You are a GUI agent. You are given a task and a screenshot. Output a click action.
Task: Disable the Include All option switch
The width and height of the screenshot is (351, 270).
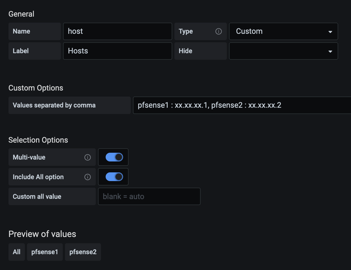click(x=114, y=177)
